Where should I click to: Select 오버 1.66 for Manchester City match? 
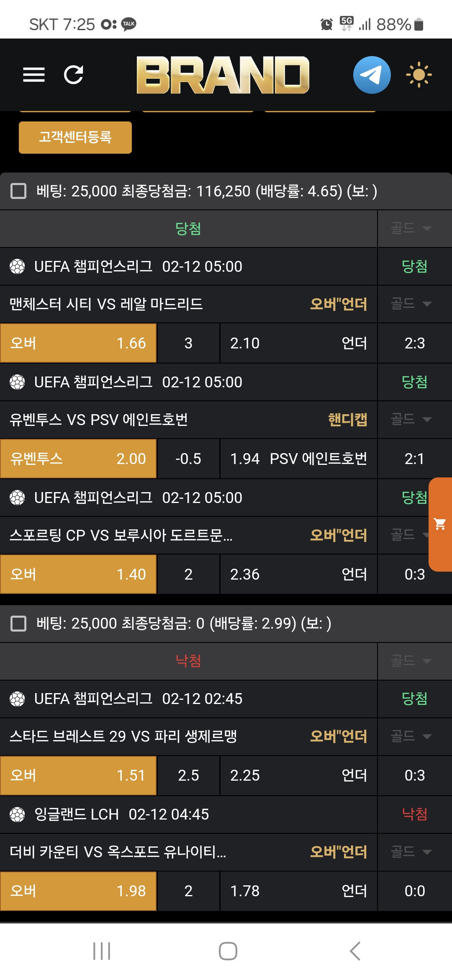[78, 343]
